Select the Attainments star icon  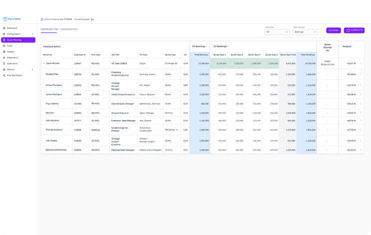4,58
